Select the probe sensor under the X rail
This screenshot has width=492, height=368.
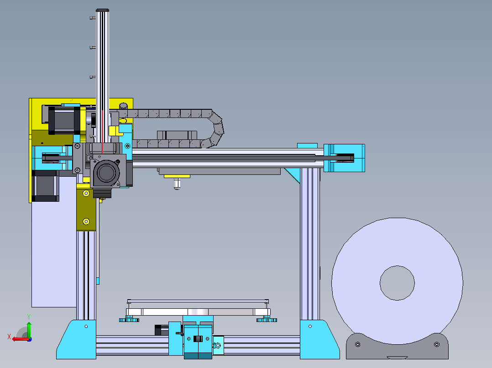177,184
